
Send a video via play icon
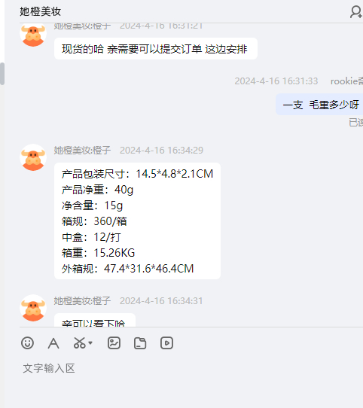(x=166, y=343)
